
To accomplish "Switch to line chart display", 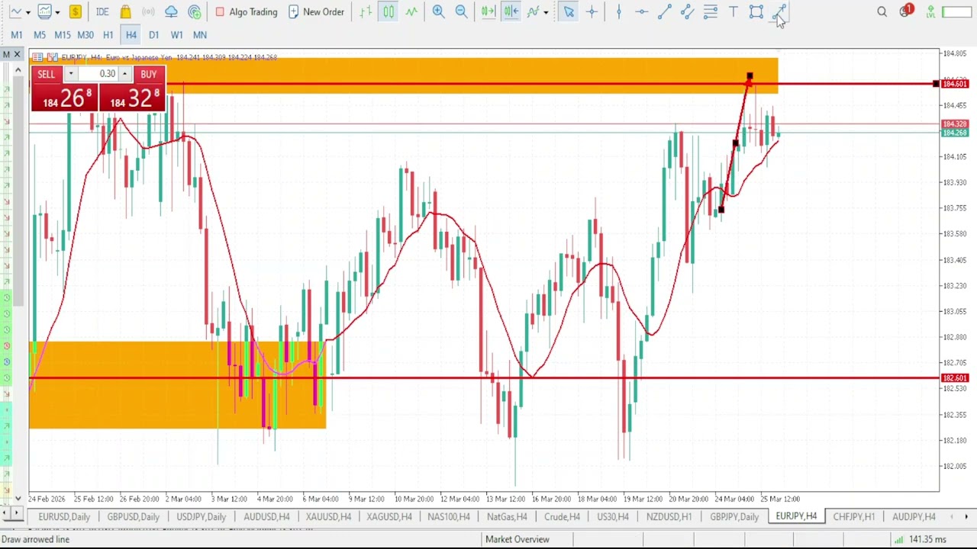I will [411, 11].
